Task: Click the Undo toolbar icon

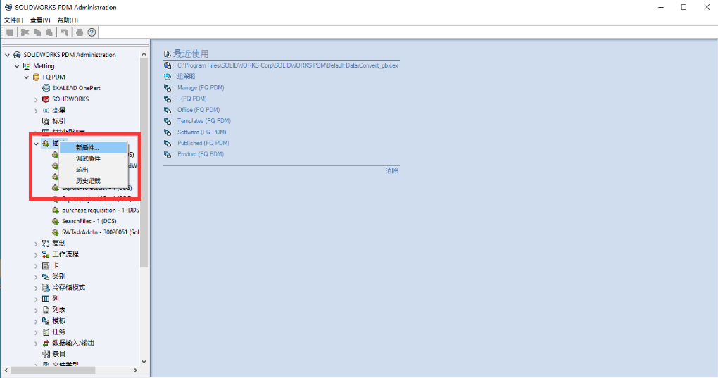Action: click(x=64, y=32)
